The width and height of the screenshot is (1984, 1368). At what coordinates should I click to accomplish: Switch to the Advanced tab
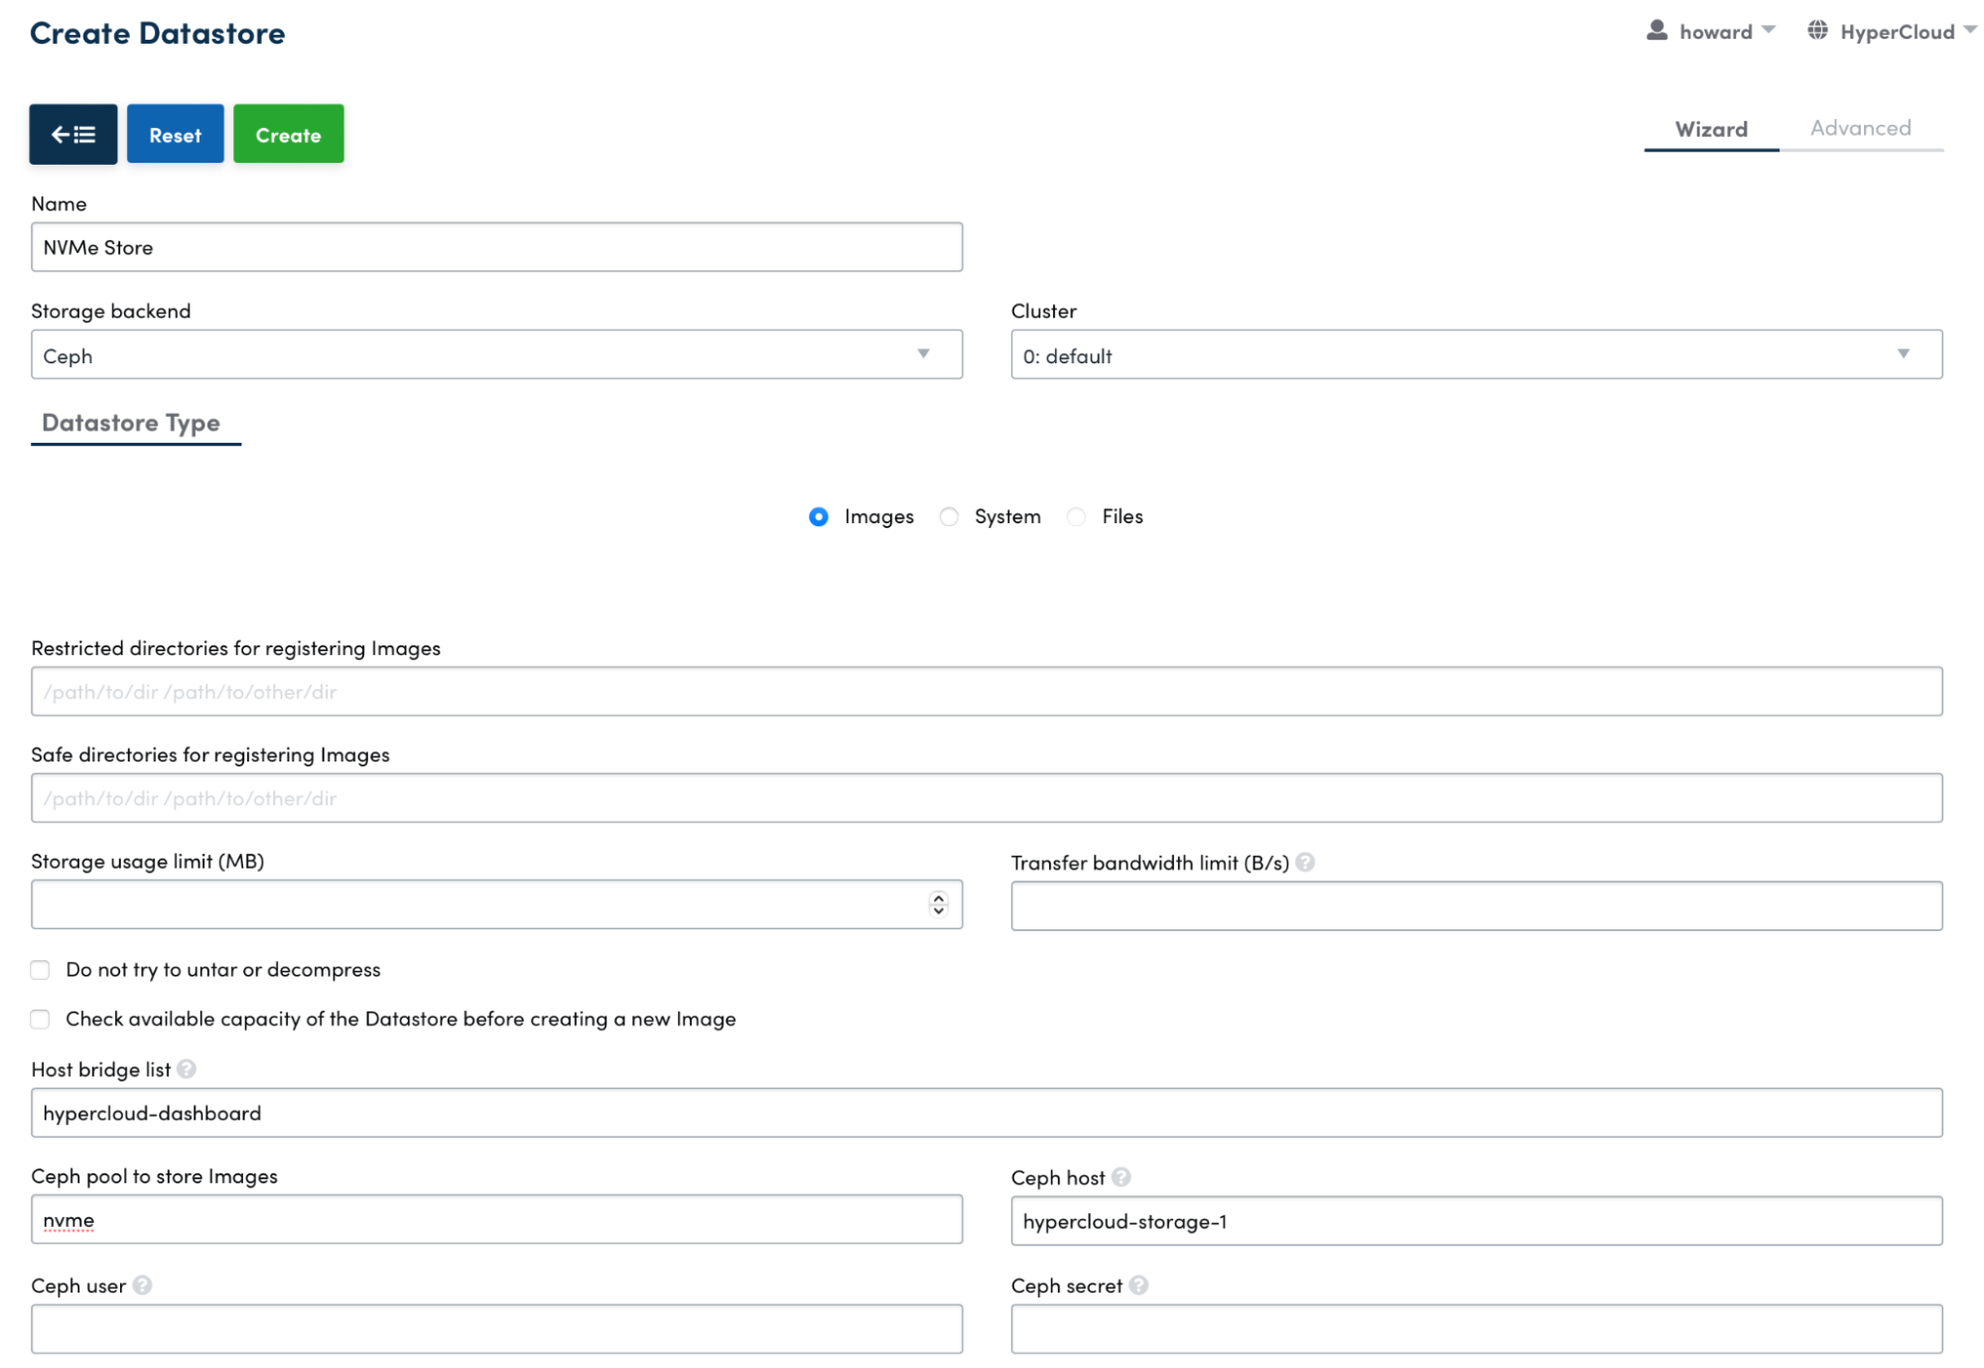click(1860, 128)
